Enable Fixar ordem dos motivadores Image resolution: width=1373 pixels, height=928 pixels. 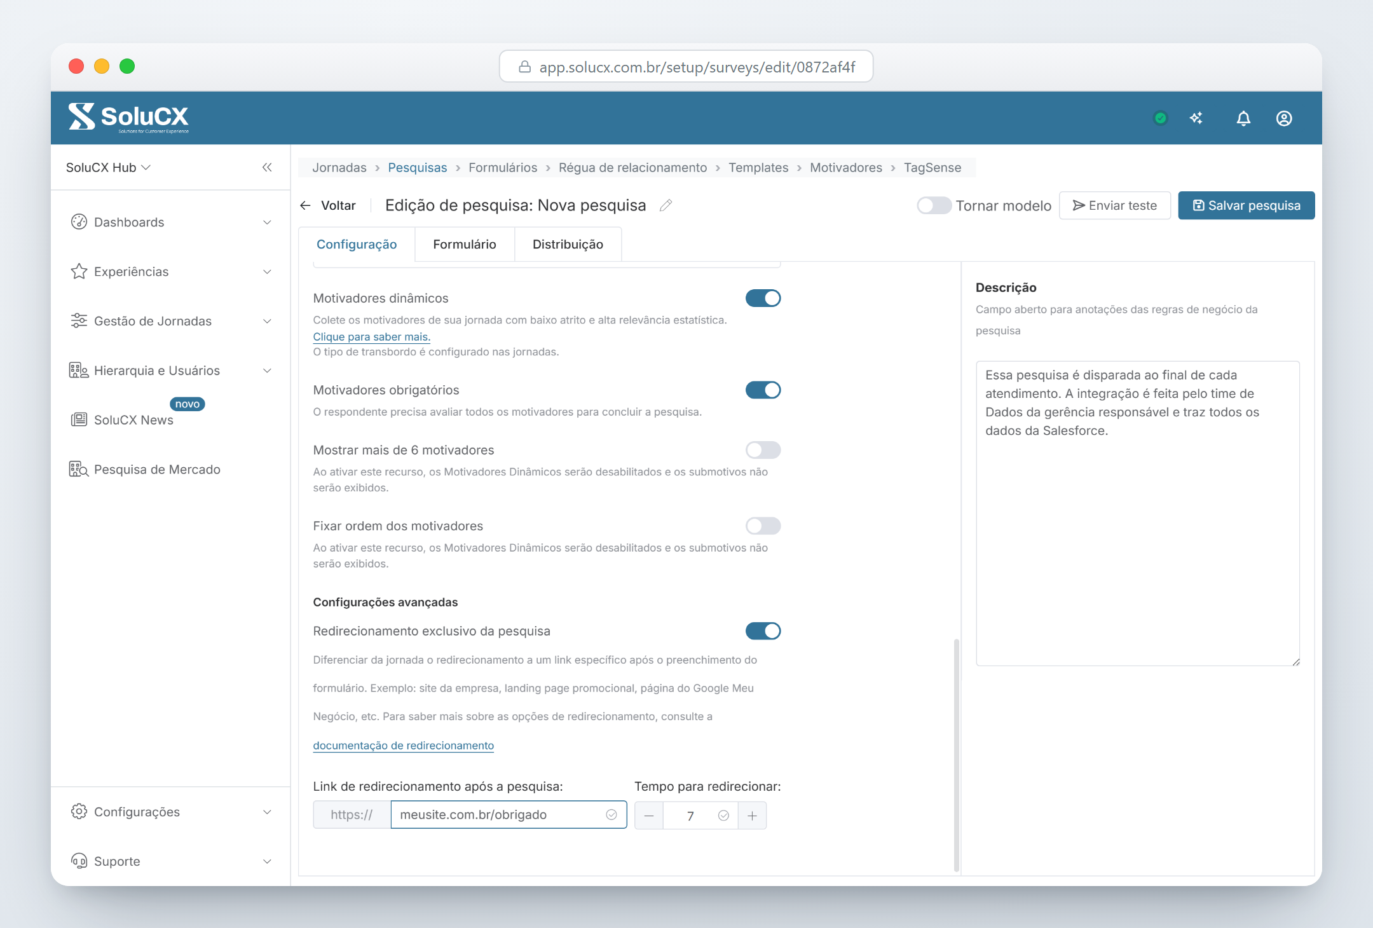[763, 526]
